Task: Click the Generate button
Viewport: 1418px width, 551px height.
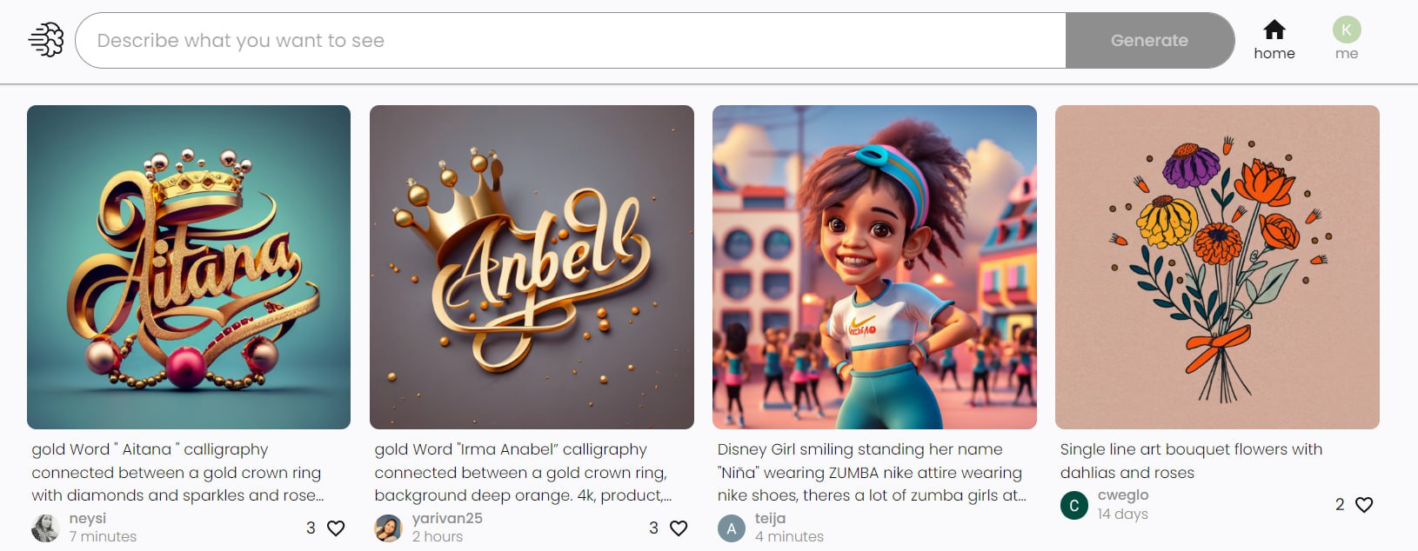Action: click(1149, 40)
